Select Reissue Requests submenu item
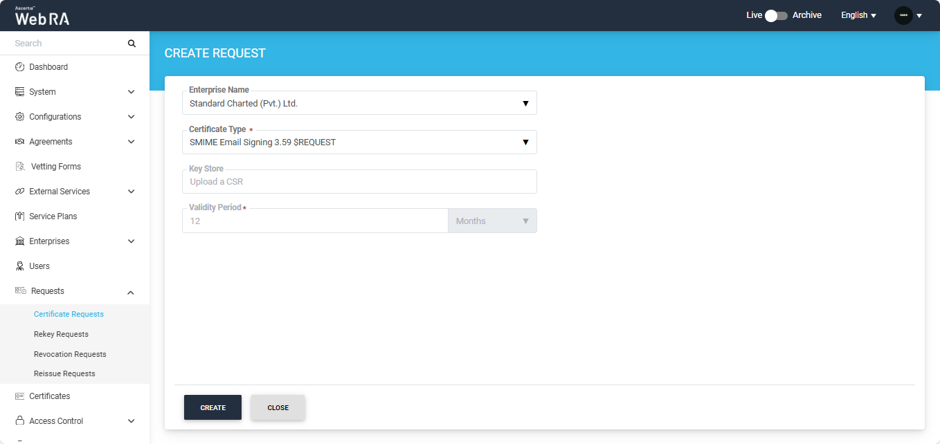 pyautogui.click(x=64, y=373)
